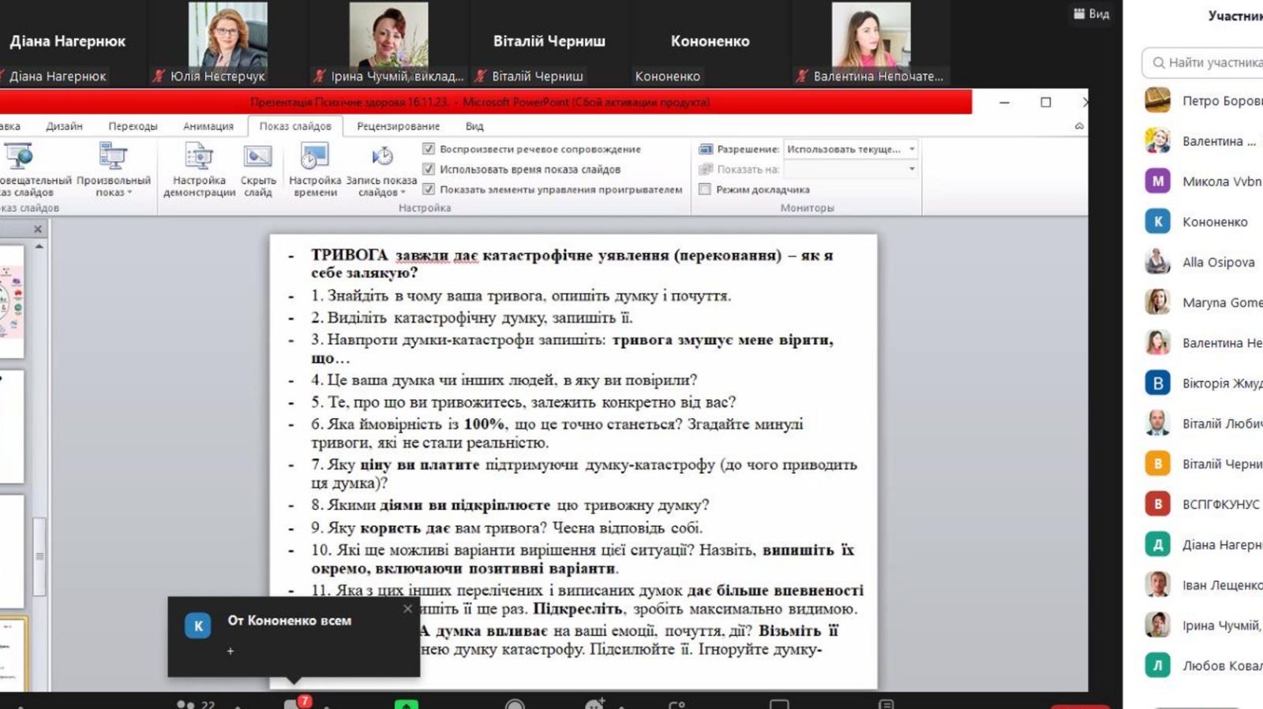Click От Кононенко всем notification text
The width and height of the screenshot is (1263, 709).
point(290,621)
